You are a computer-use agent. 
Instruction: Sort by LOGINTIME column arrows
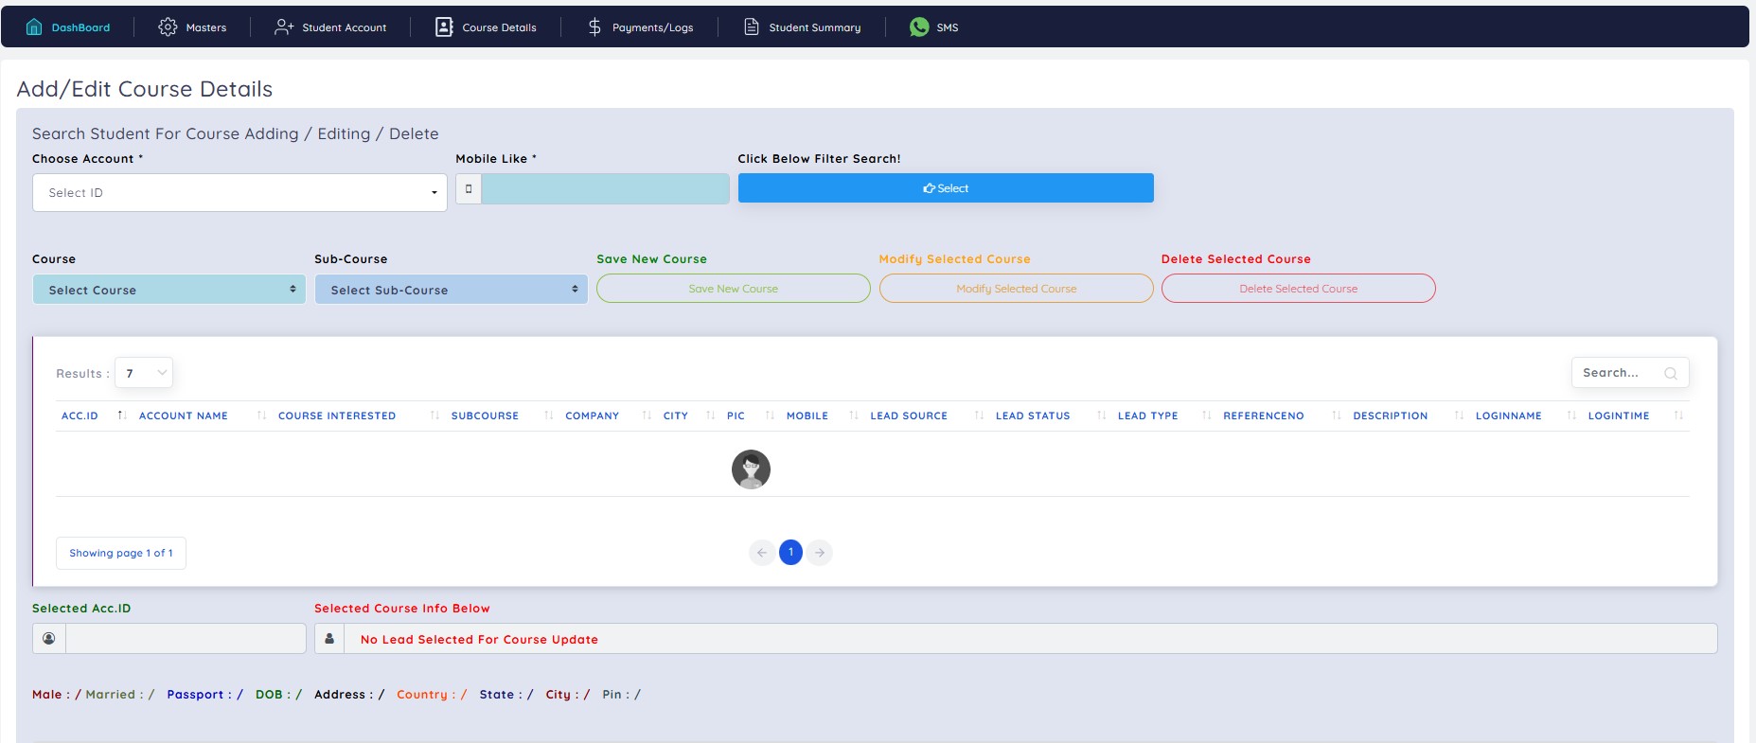1678,416
